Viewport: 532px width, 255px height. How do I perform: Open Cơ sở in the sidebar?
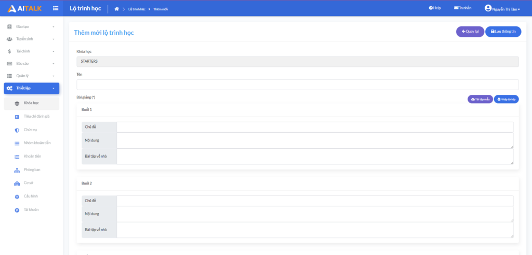click(x=29, y=183)
